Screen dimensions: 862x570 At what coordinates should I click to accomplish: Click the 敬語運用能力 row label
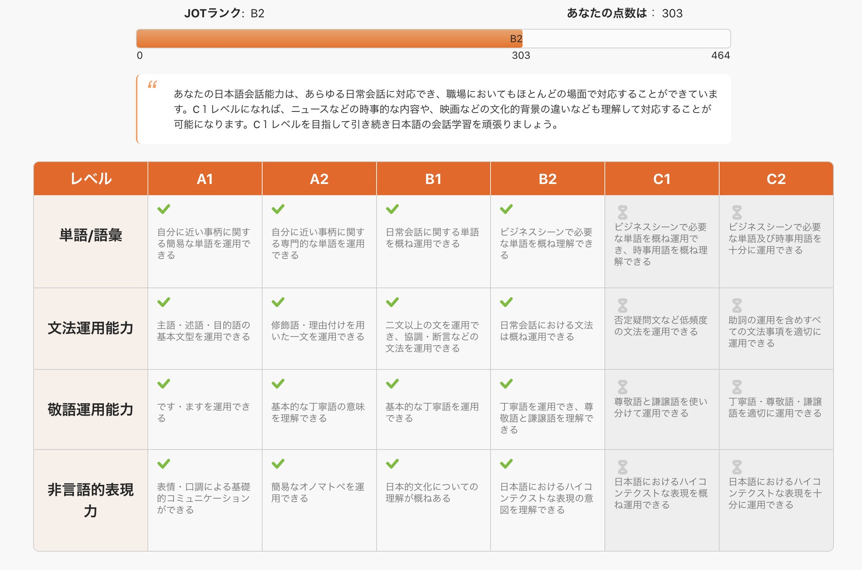pyautogui.click(x=91, y=409)
